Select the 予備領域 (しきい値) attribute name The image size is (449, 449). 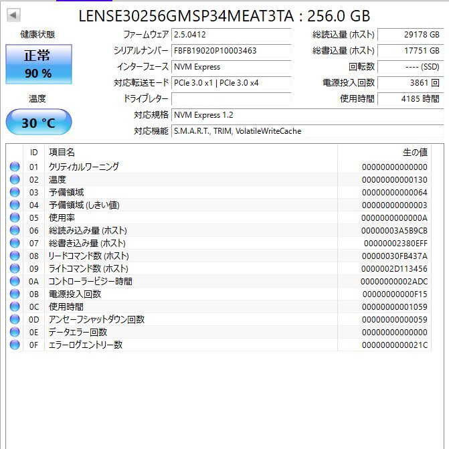84,205
